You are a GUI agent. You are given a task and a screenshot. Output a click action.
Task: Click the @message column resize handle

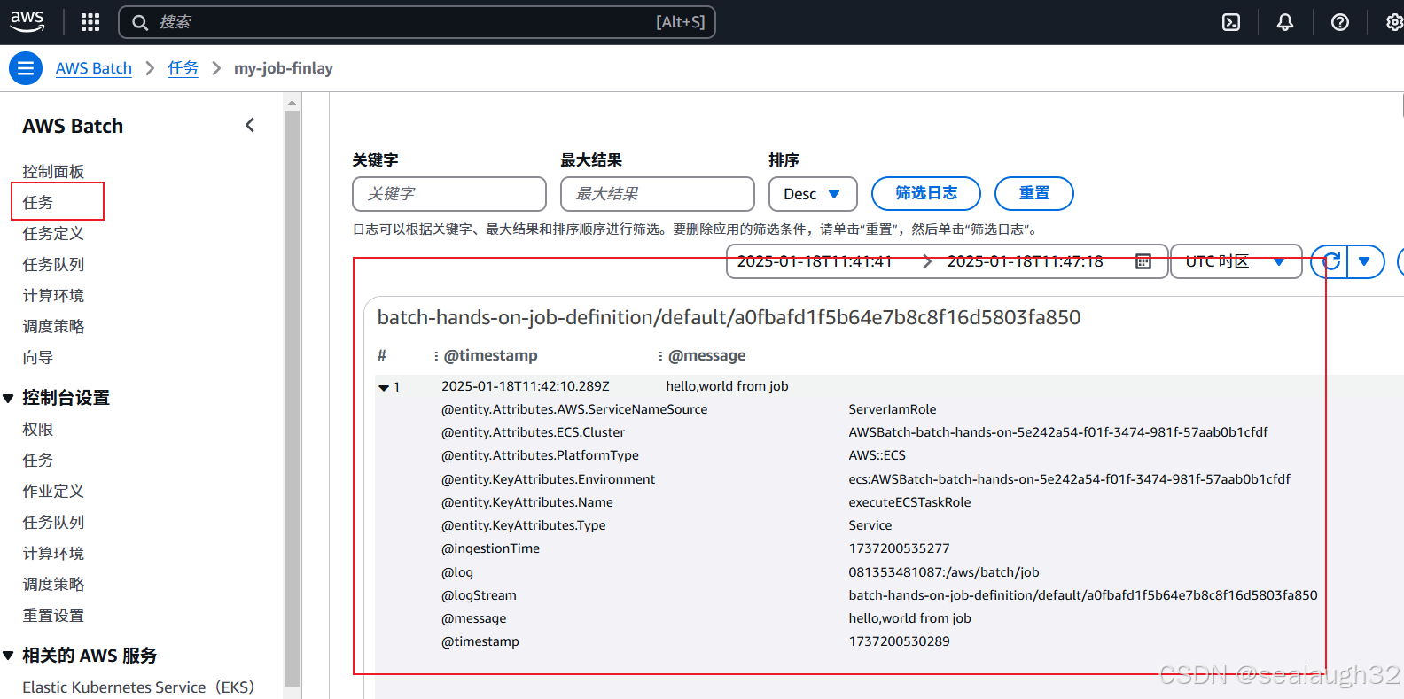[x=660, y=355]
